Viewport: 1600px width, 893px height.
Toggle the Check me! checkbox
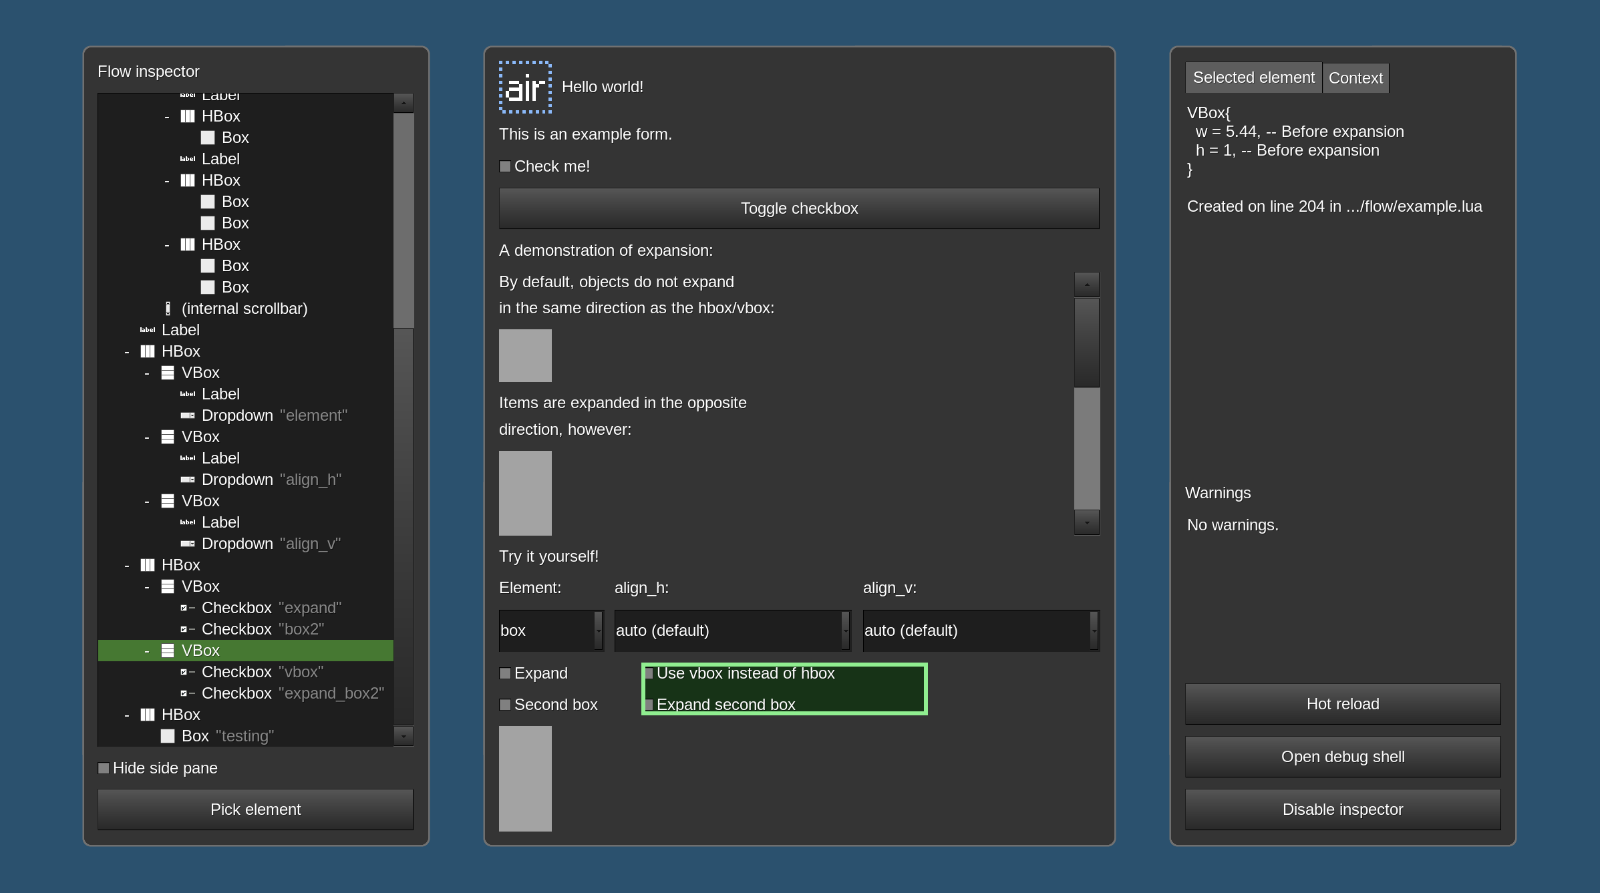point(506,166)
